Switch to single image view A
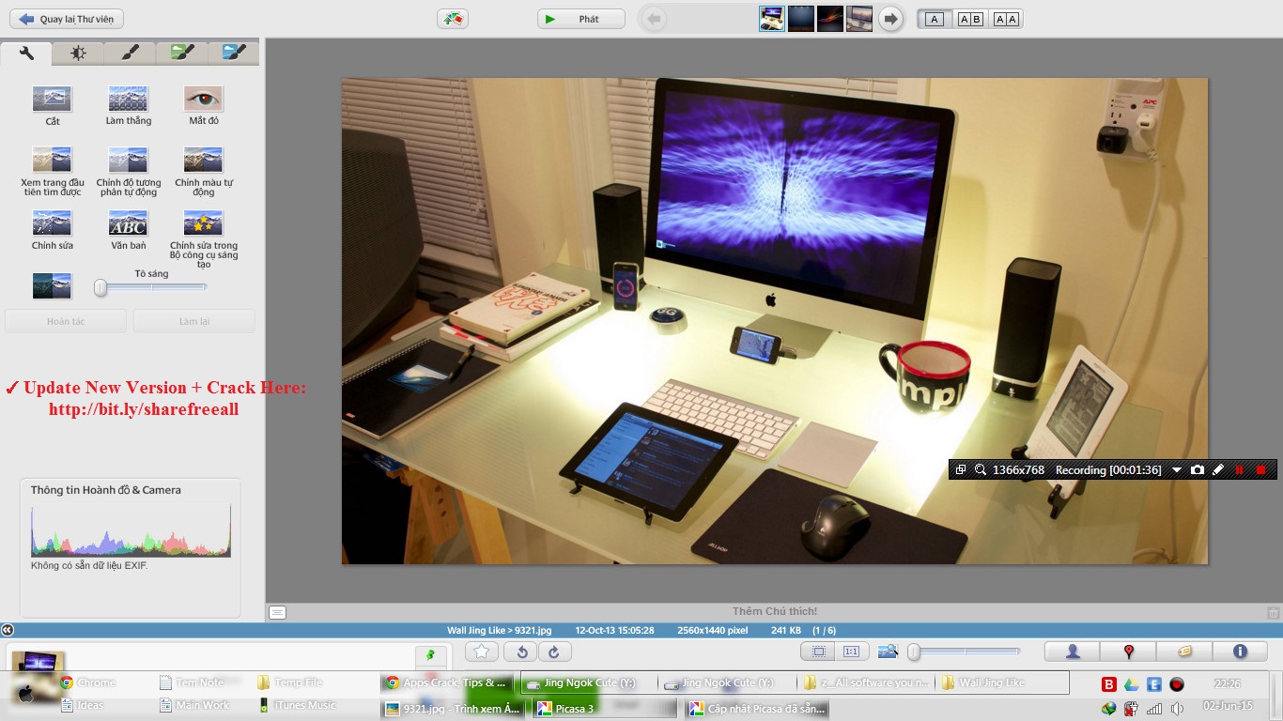Viewport: 1283px width, 721px height. 934,19
